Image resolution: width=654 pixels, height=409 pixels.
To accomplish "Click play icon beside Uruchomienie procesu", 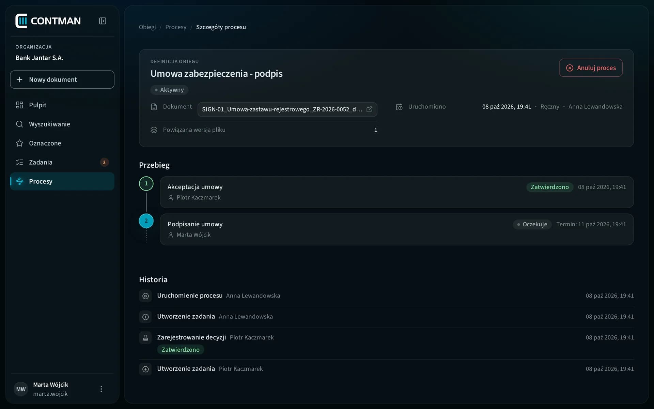I will tap(145, 296).
